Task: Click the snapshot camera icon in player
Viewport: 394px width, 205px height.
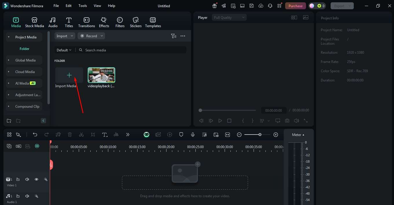Action: click(287, 121)
